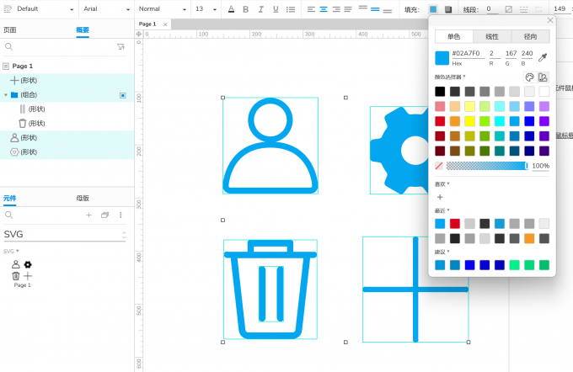
Task: Open the SVG library selector
Action: click(x=65, y=234)
